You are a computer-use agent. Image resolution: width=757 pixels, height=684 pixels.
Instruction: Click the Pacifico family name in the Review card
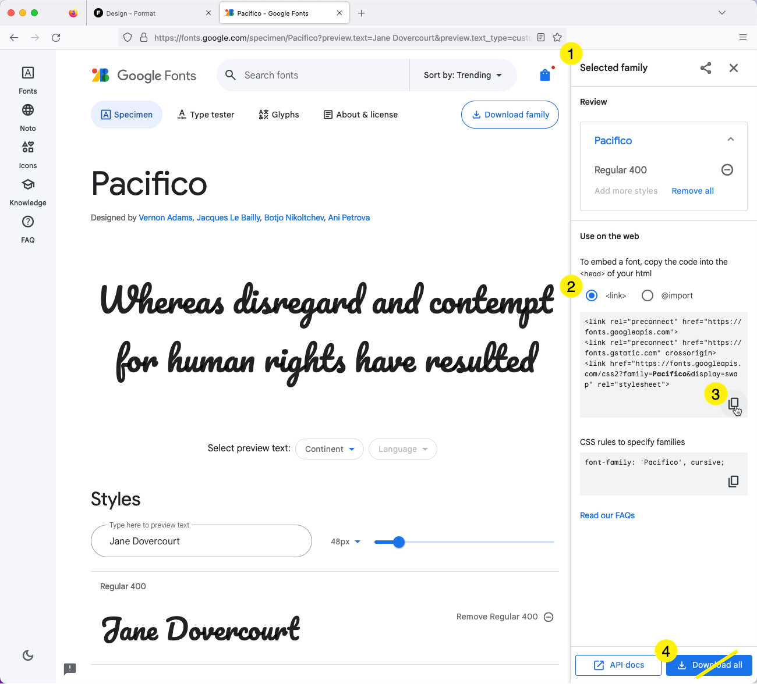click(x=613, y=141)
